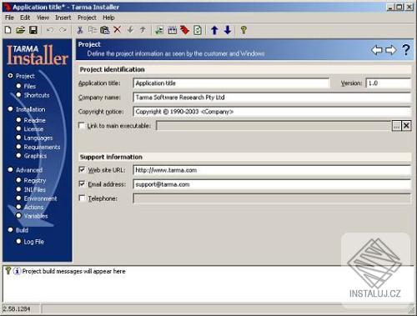417x316 pixels.
Task: Click the Email address input field
Action: [272, 184]
